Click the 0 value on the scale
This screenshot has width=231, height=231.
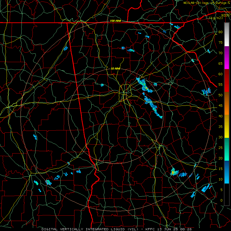click(222, 200)
